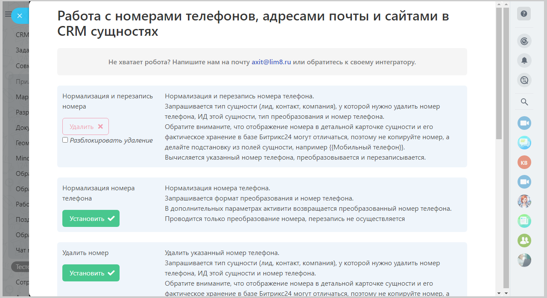The image size is (547, 298).
Task: Click the outer page scrollbar thumb
Action: (x=506, y=148)
